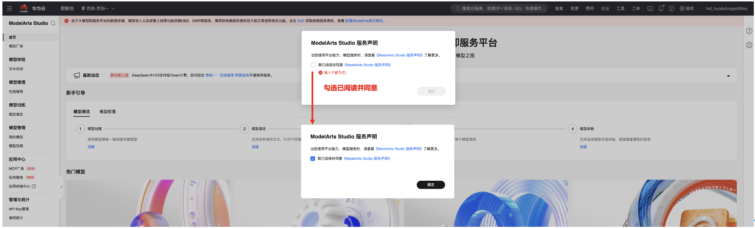Open the 费用 menu
This screenshot has width=755, height=228.
(590, 8)
